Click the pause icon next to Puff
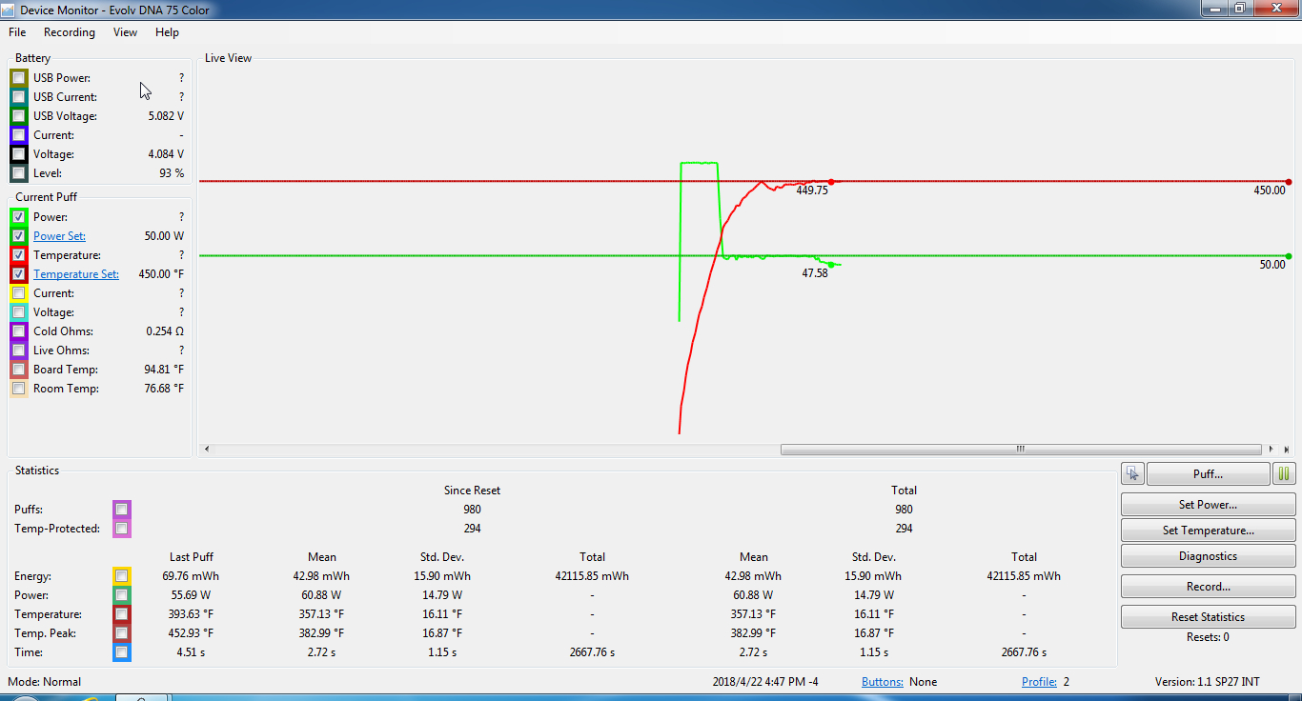The width and height of the screenshot is (1302, 701). click(x=1284, y=473)
